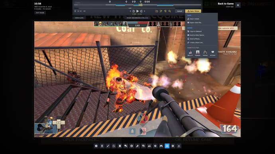Click the yellow undo clip icon
The height and width of the screenshot is (154, 275).
tap(157, 11)
